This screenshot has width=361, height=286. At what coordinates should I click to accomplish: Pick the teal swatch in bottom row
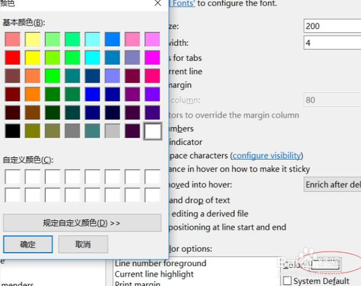coord(92,131)
